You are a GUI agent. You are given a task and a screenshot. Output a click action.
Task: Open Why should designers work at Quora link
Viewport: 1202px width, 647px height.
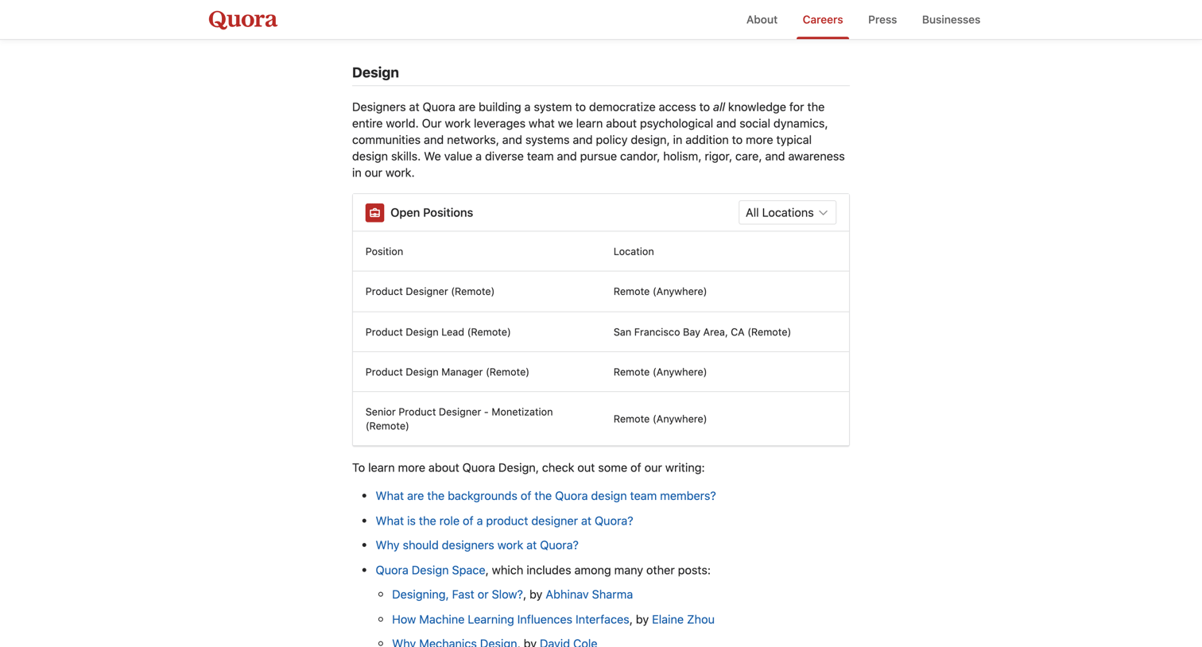[x=477, y=545]
